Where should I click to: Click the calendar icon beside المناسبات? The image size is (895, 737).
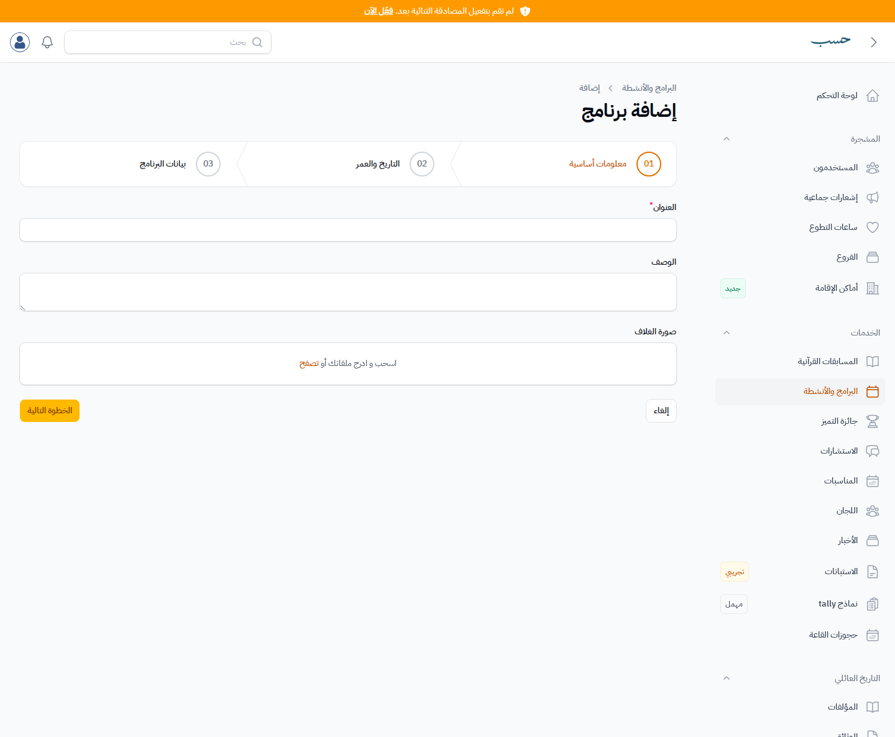873,481
